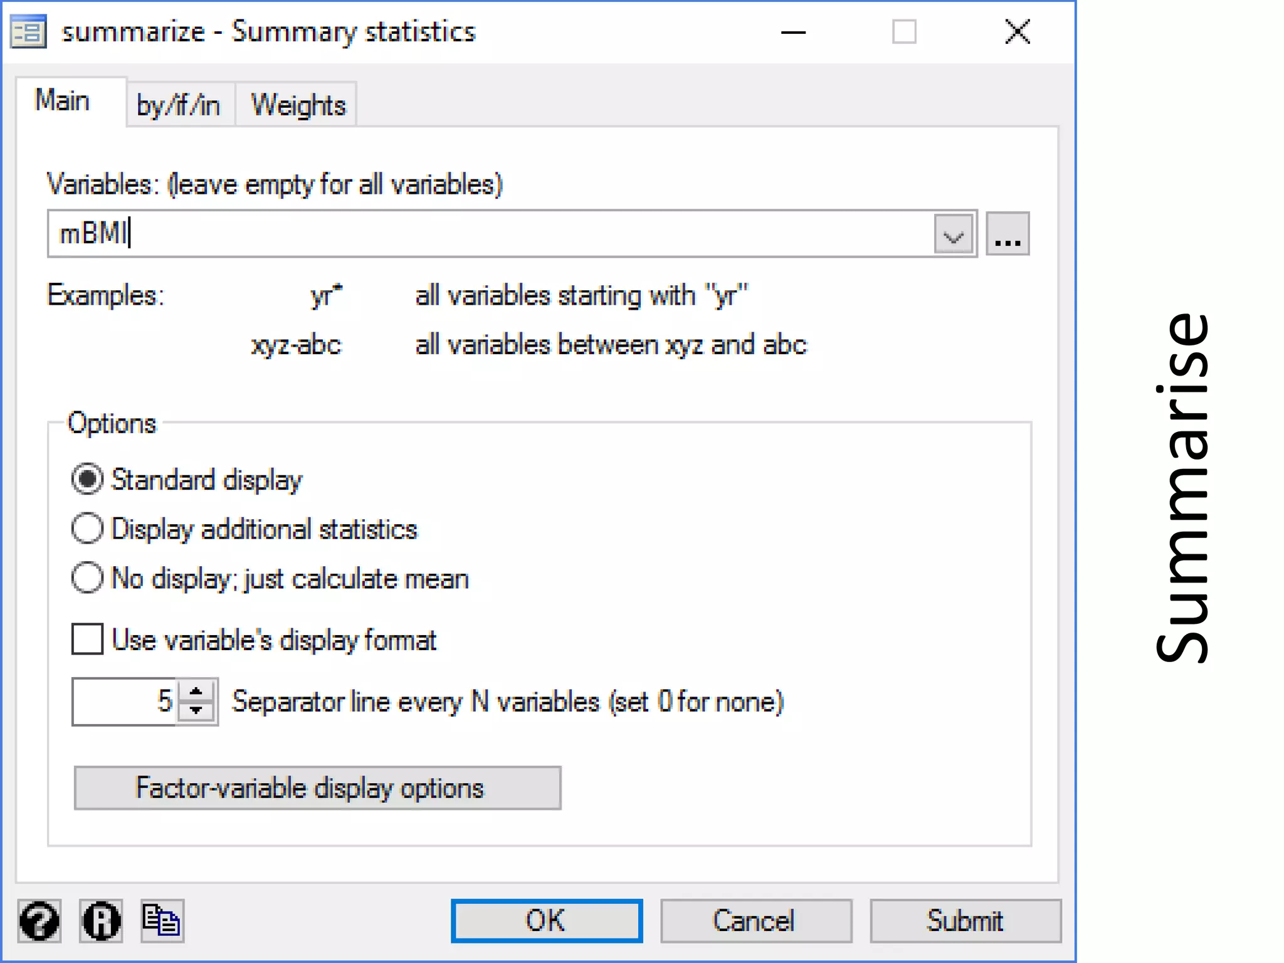Click the summarize dialog title bar icon
Image resolution: width=1284 pixels, height=963 pixels.
point(28,32)
